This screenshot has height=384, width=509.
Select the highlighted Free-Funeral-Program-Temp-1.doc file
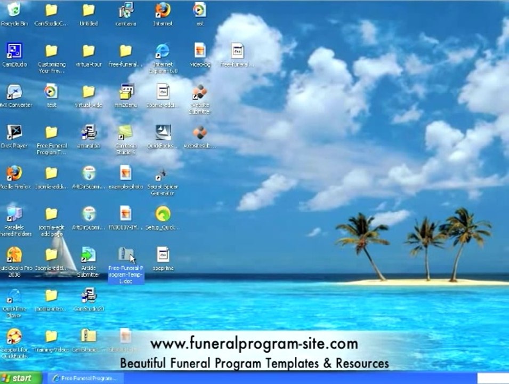(x=126, y=265)
